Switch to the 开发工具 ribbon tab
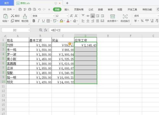This screenshot has height=115, width=159. point(132,10)
